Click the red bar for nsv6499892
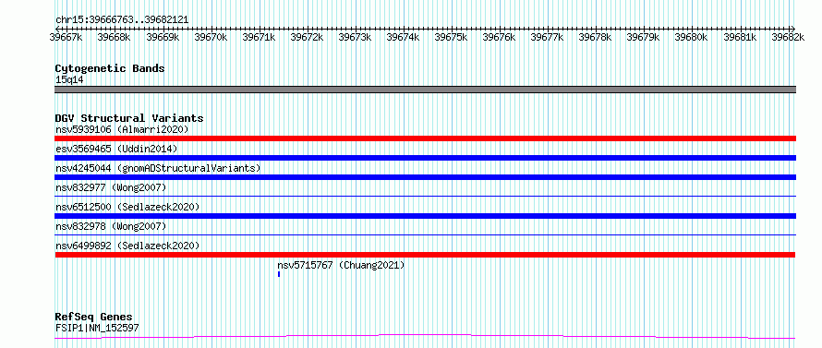The image size is (822, 348). (425, 255)
